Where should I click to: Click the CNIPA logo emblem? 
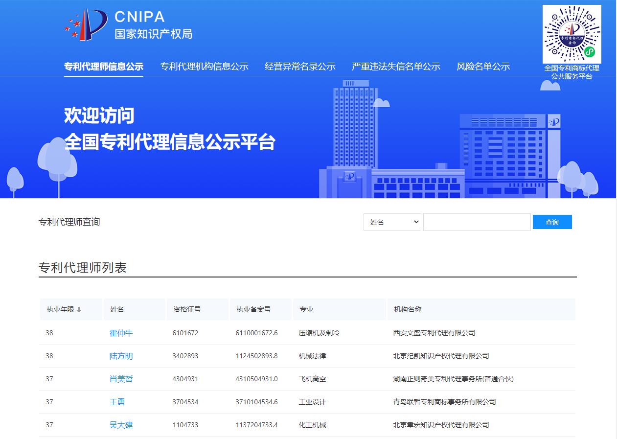point(86,24)
